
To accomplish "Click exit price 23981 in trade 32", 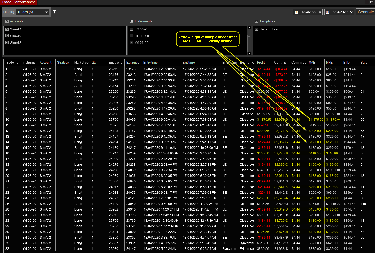I will coord(131,243).
